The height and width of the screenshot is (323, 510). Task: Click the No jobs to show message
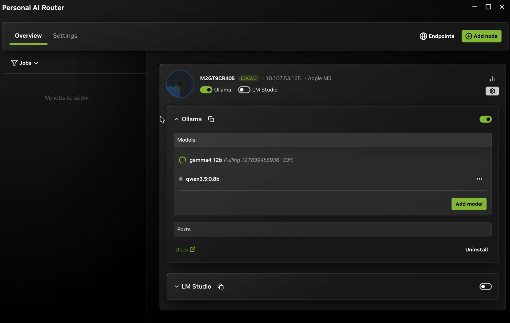(66, 98)
